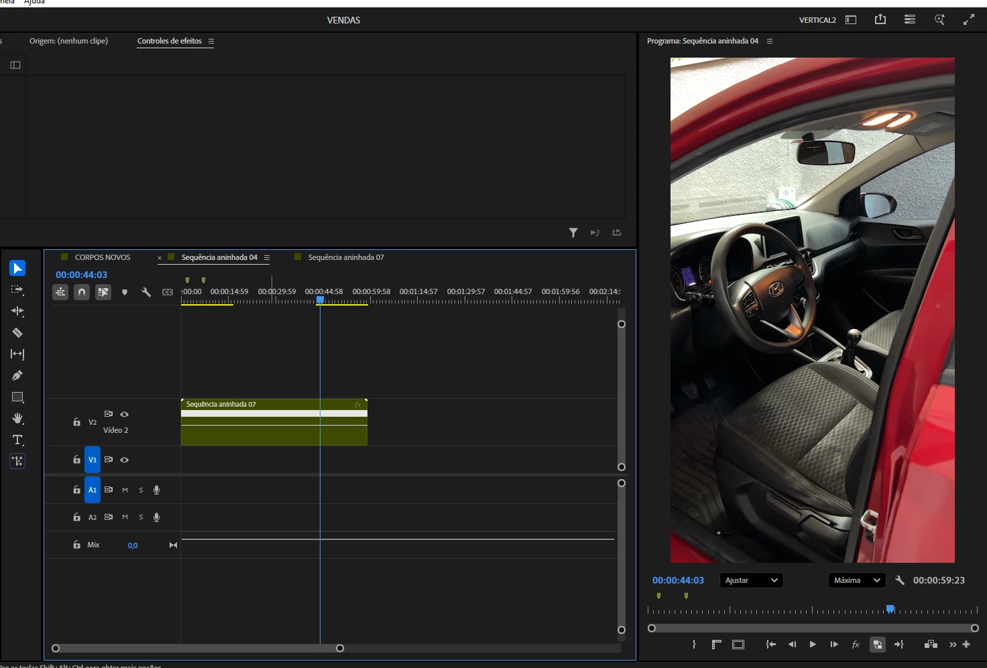Toggle Linked Selection in timeline
This screenshot has height=668, width=987.
[x=103, y=292]
